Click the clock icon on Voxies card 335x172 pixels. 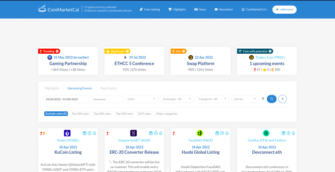[90, 133]
